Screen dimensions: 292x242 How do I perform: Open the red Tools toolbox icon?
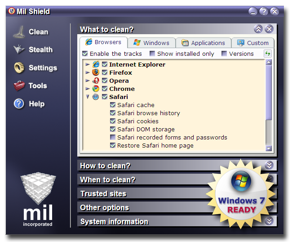pos(19,86)
